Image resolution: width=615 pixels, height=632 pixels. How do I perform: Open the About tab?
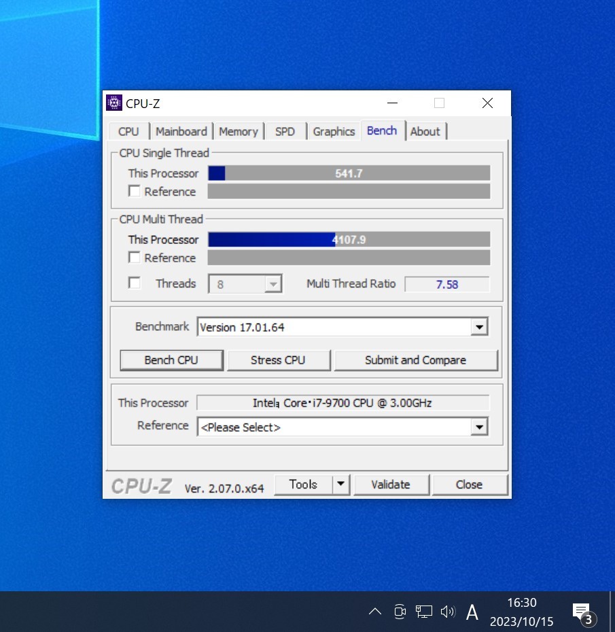tap(425, 131)
